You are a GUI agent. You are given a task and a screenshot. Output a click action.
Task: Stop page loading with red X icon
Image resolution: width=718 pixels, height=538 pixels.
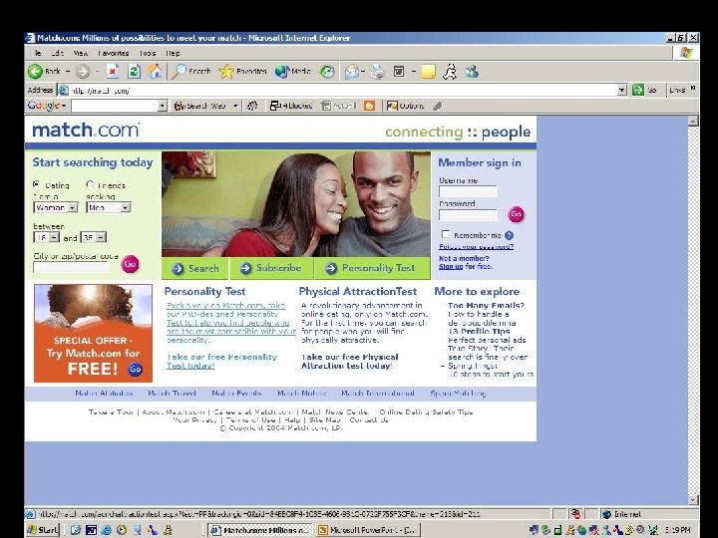[x=113, y=72]
